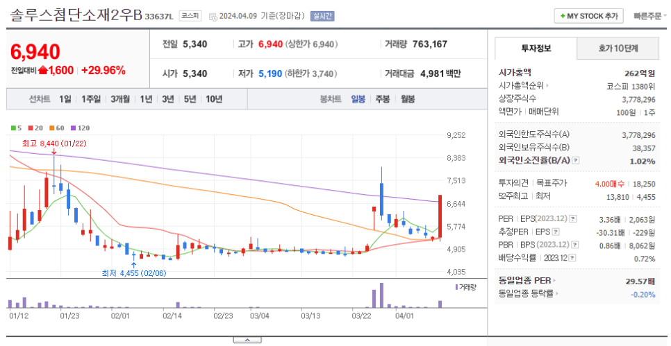The width and height of the screenshot is (671, 346).
Task: Select the 3개월 line chart period
Action: coord(119,99)
